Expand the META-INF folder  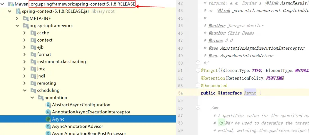point(17,19)
